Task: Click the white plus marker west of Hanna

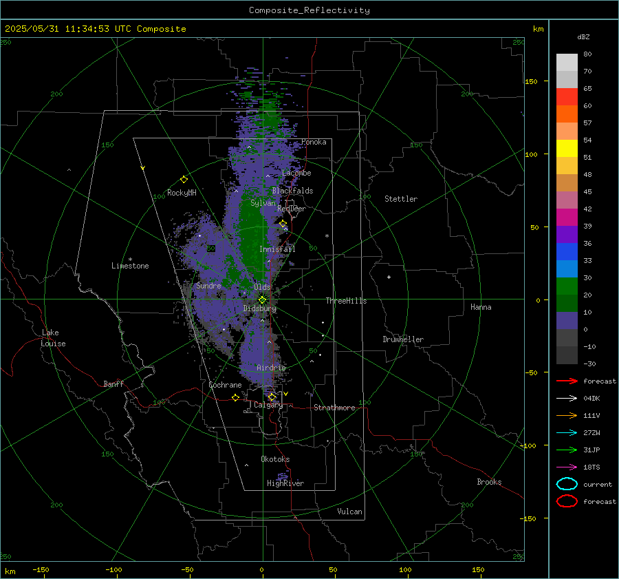Action: 389,277
